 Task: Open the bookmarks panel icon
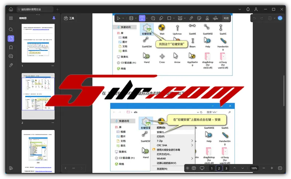tap(11, 48)
